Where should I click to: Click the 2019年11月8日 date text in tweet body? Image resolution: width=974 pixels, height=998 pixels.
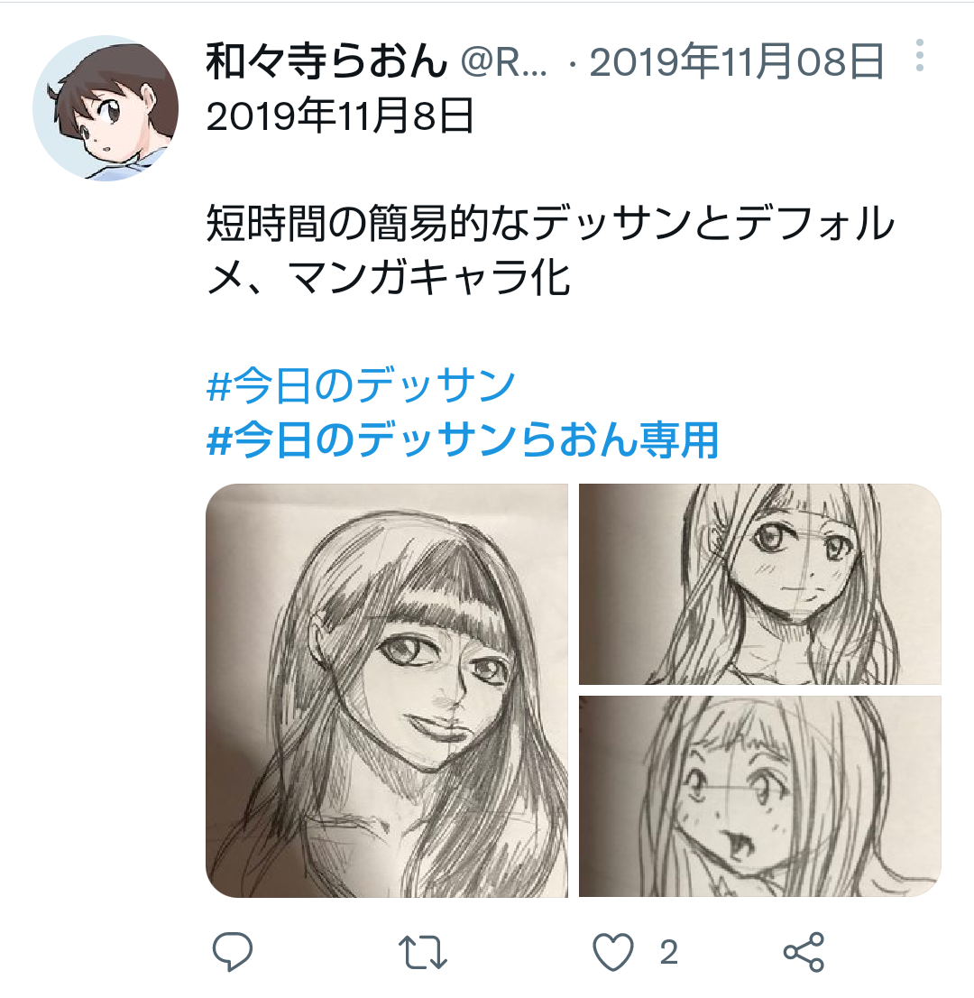click(340, 116)
